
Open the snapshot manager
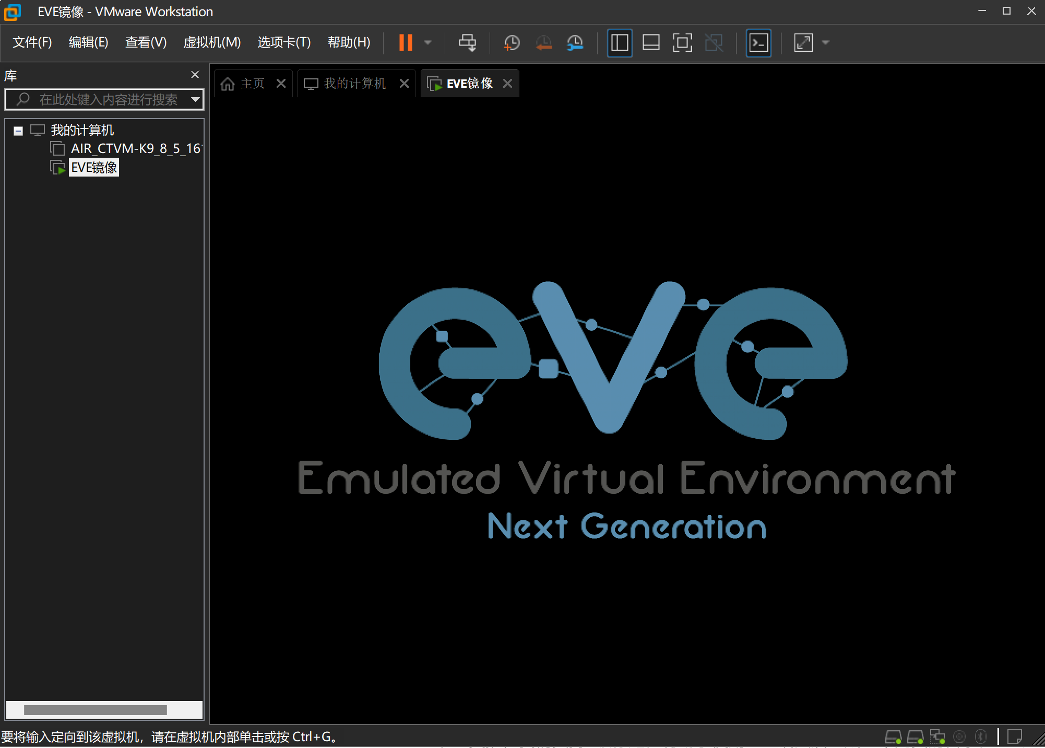[575, 43]
